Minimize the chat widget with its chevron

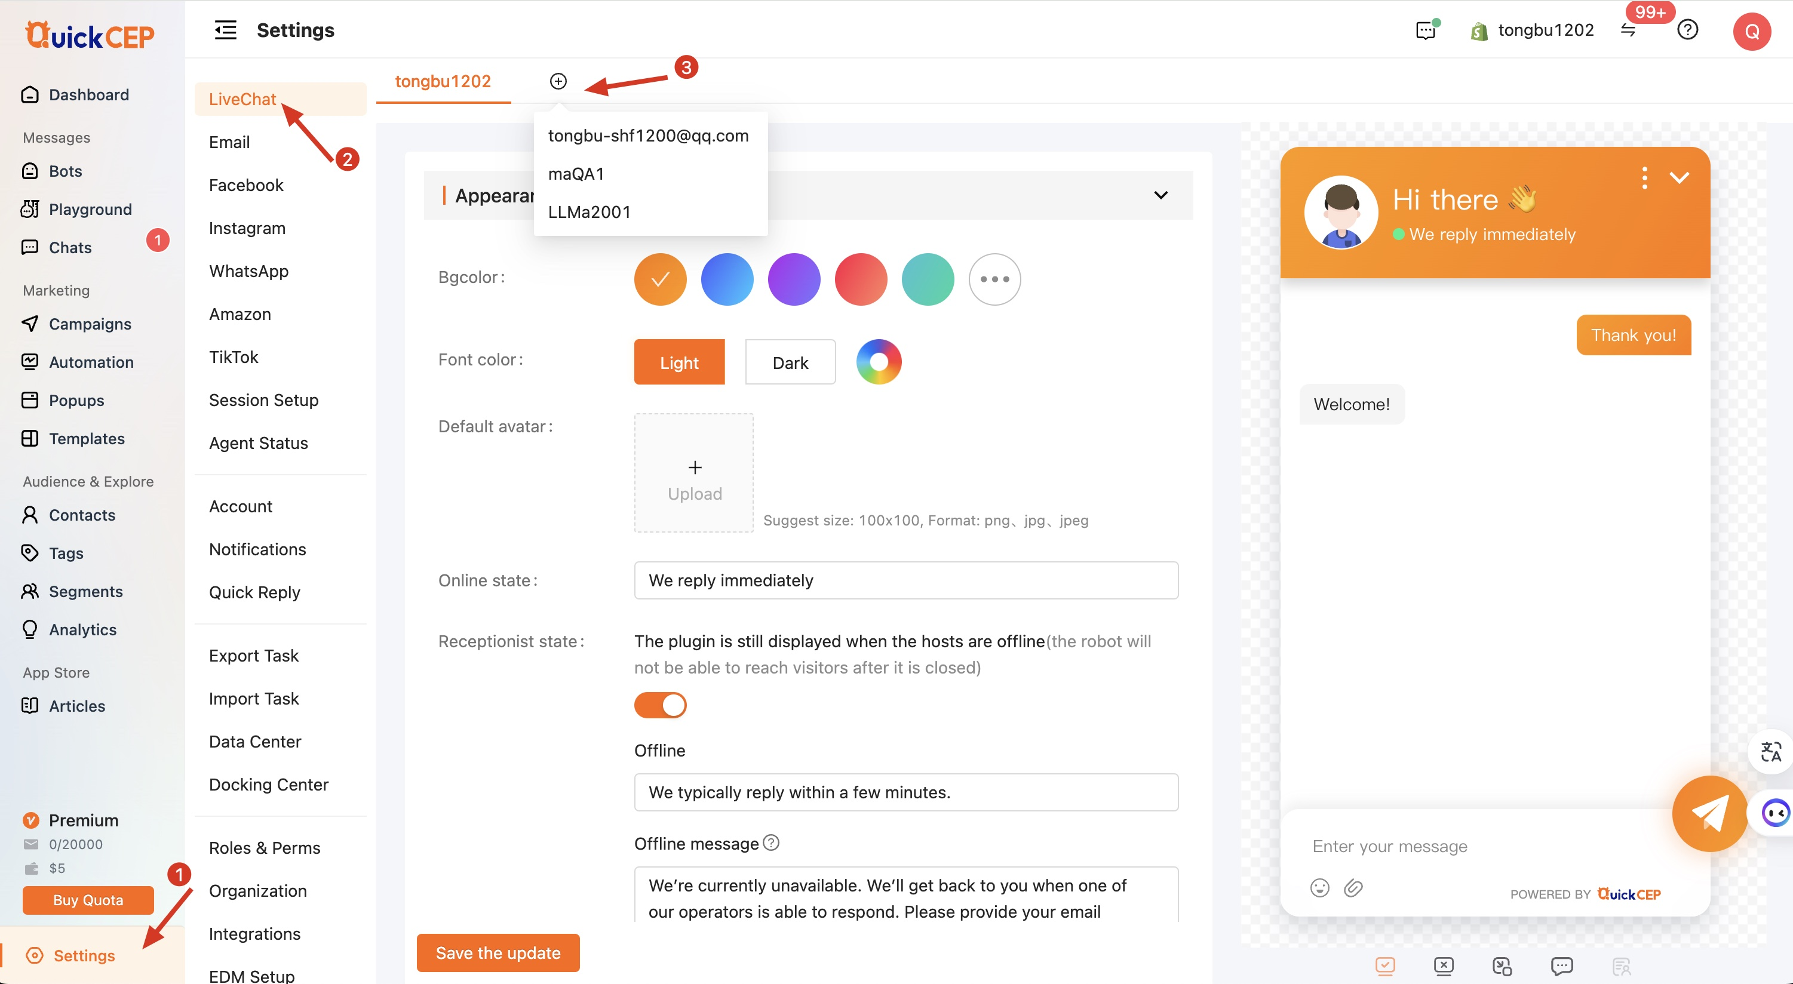tap(1680, 177)
